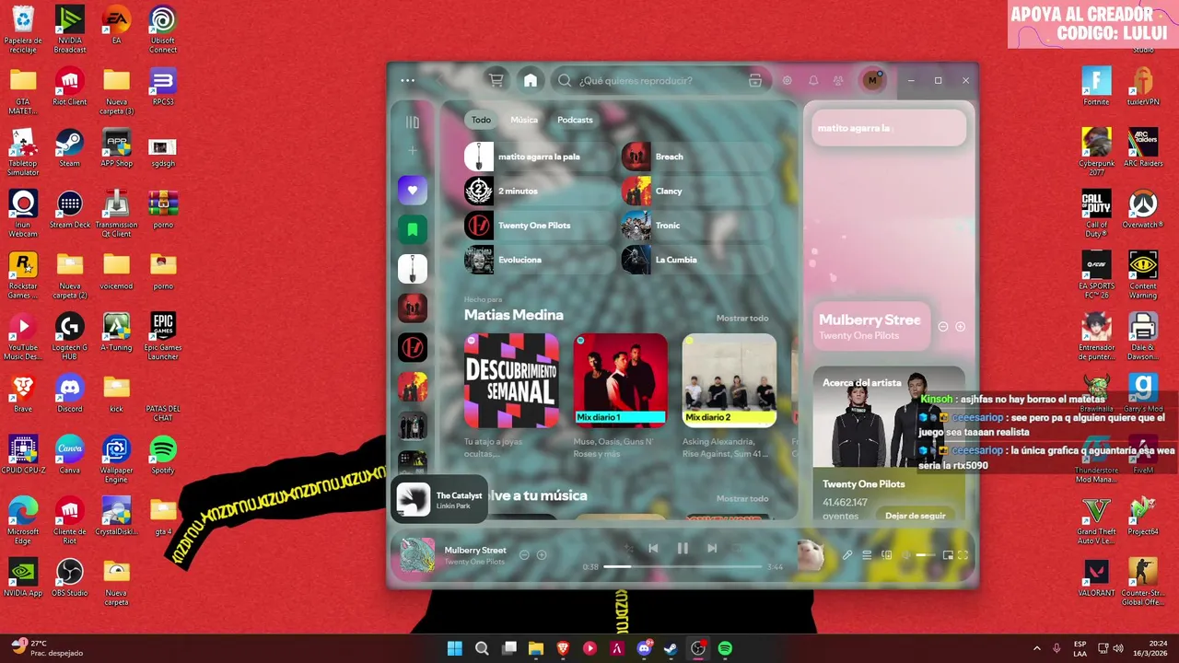This screenshot has width=1179, height=663.
Task: Click the search field ¿Qué quieres reproducir?
Action: click(661, 80)
